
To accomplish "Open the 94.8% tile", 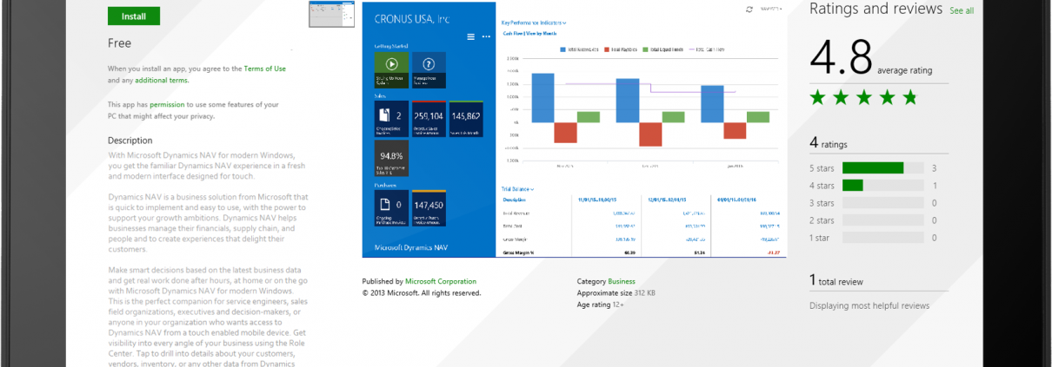I will [391, 159].
